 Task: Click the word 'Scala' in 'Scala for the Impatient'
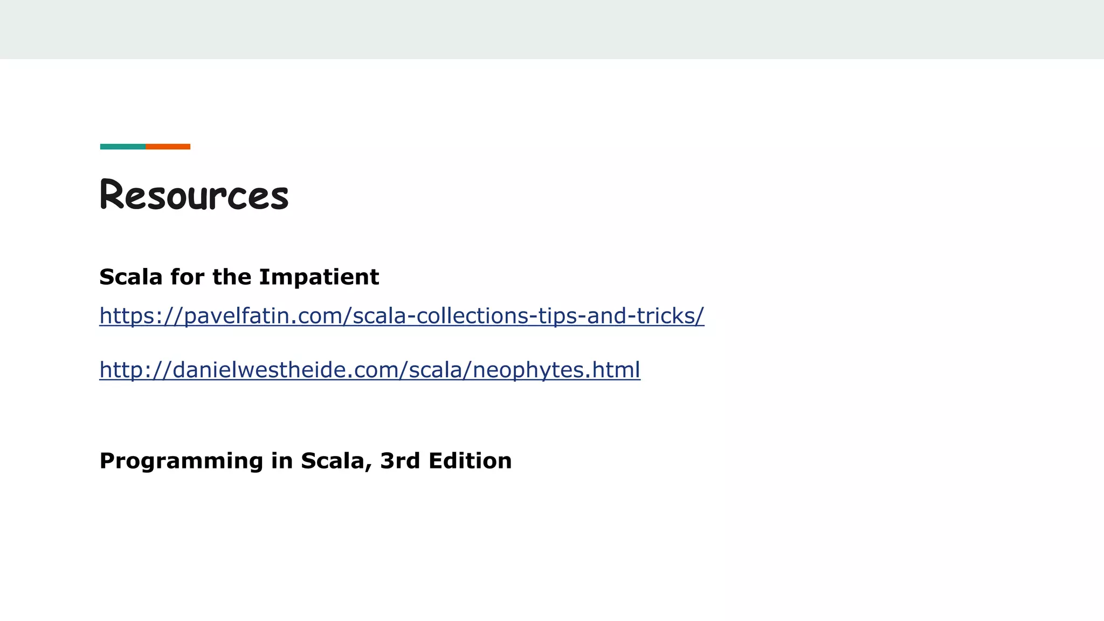(x=131, y=277)
